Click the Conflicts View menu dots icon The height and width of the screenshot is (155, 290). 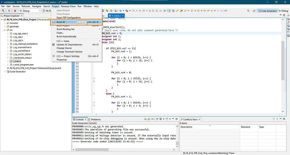277,119
